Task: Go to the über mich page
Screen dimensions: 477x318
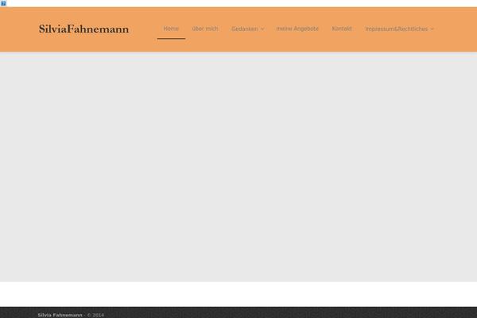Action: pos(205,29)
